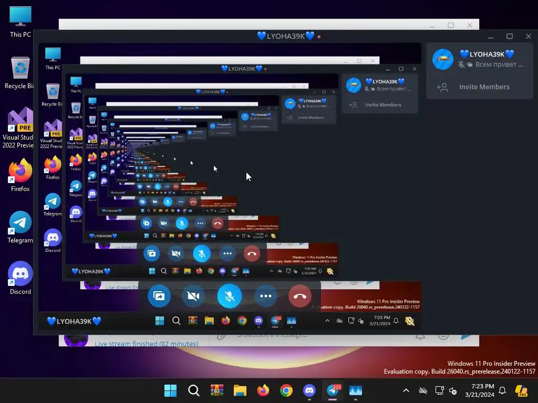Image resolution: width=538 pixels, height=403 pixels.
Task: Switch to Firefox in the taskbar
Action: pos(263,390)
